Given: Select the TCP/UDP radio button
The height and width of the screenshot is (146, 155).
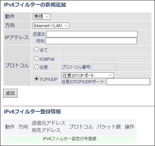Looking at the screenshot, I should point(36,79).
